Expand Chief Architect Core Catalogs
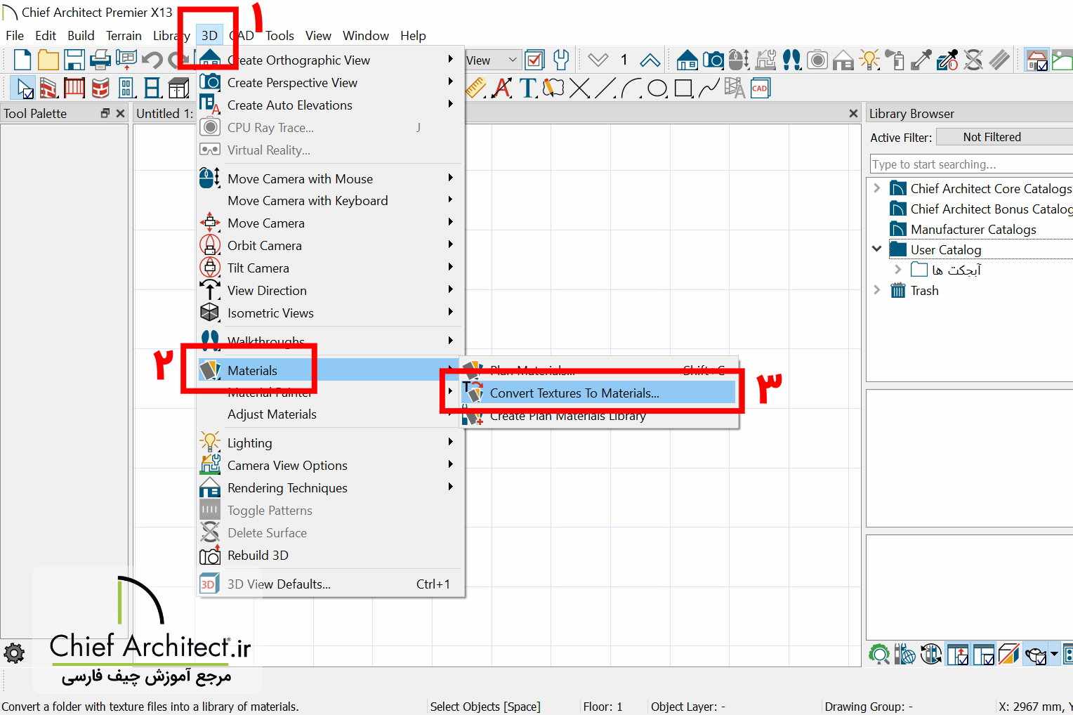The height and width of the screenshot is (715, 1073). tap(876, 188)
